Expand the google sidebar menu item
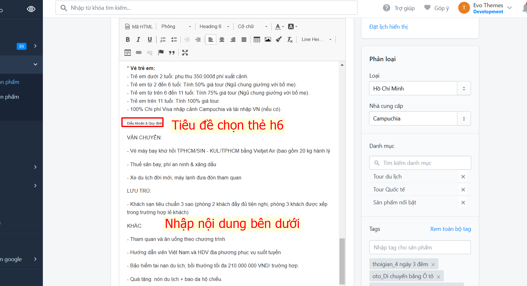This screenshot has height=286, width=527. click(35, 259)
